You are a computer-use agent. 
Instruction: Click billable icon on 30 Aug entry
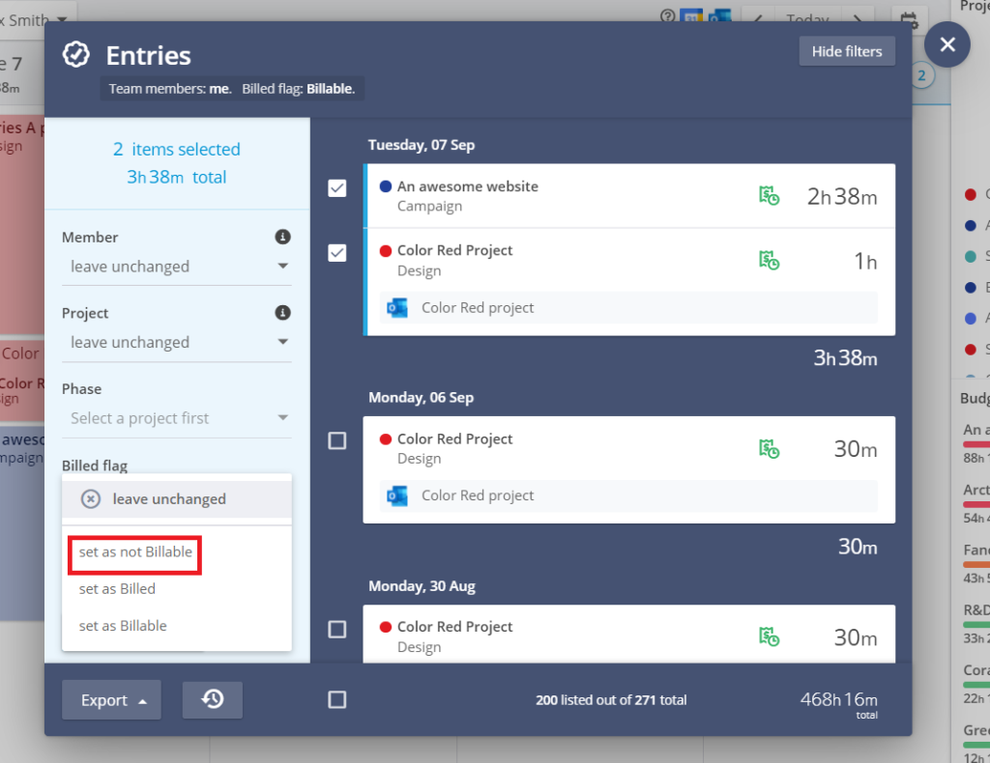coord(769,636)
